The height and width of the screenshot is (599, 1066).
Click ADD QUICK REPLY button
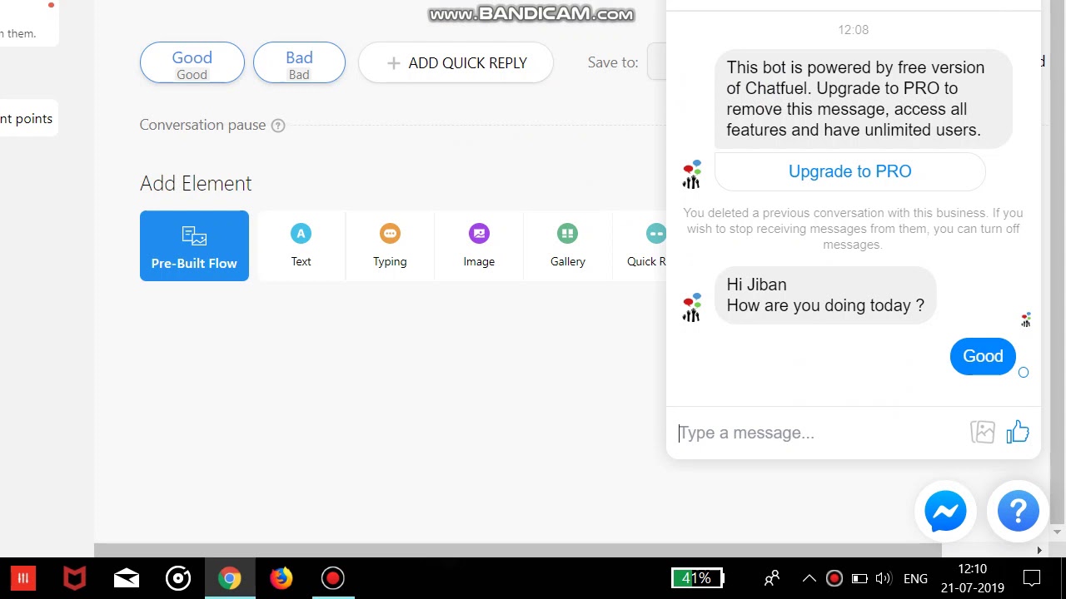pyautogui.click(x=456, y=62)
